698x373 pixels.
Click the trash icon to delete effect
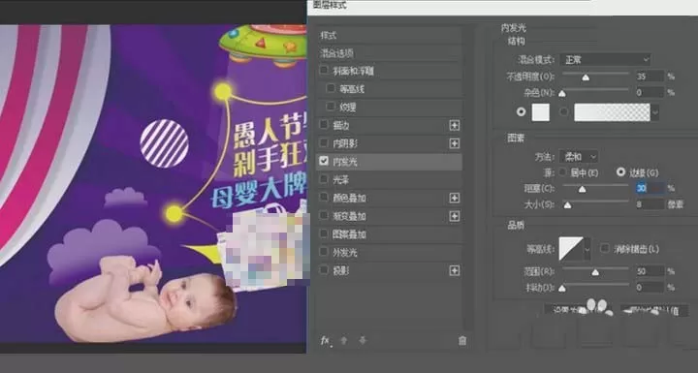coord(462,341)
